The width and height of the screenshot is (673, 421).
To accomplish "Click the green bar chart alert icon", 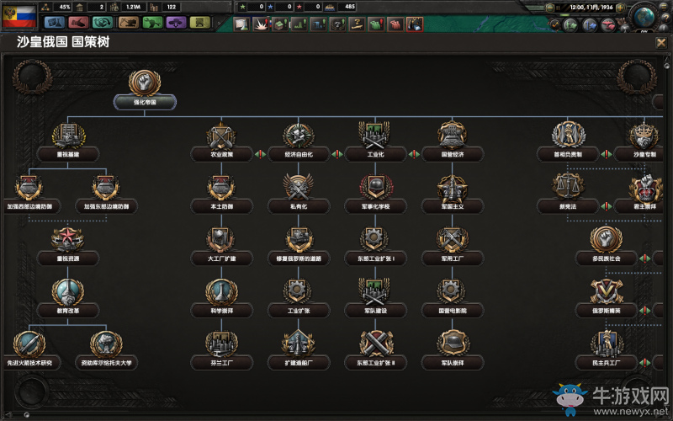I will pos(299,24).
